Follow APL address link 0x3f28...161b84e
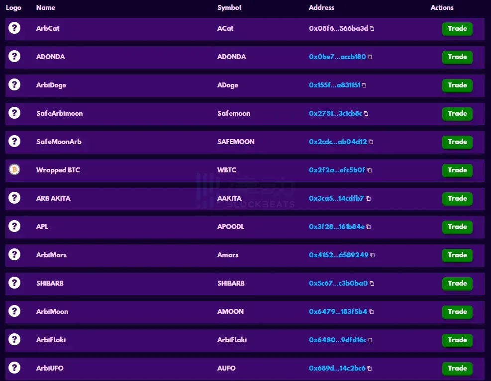 tap(336, 227)
